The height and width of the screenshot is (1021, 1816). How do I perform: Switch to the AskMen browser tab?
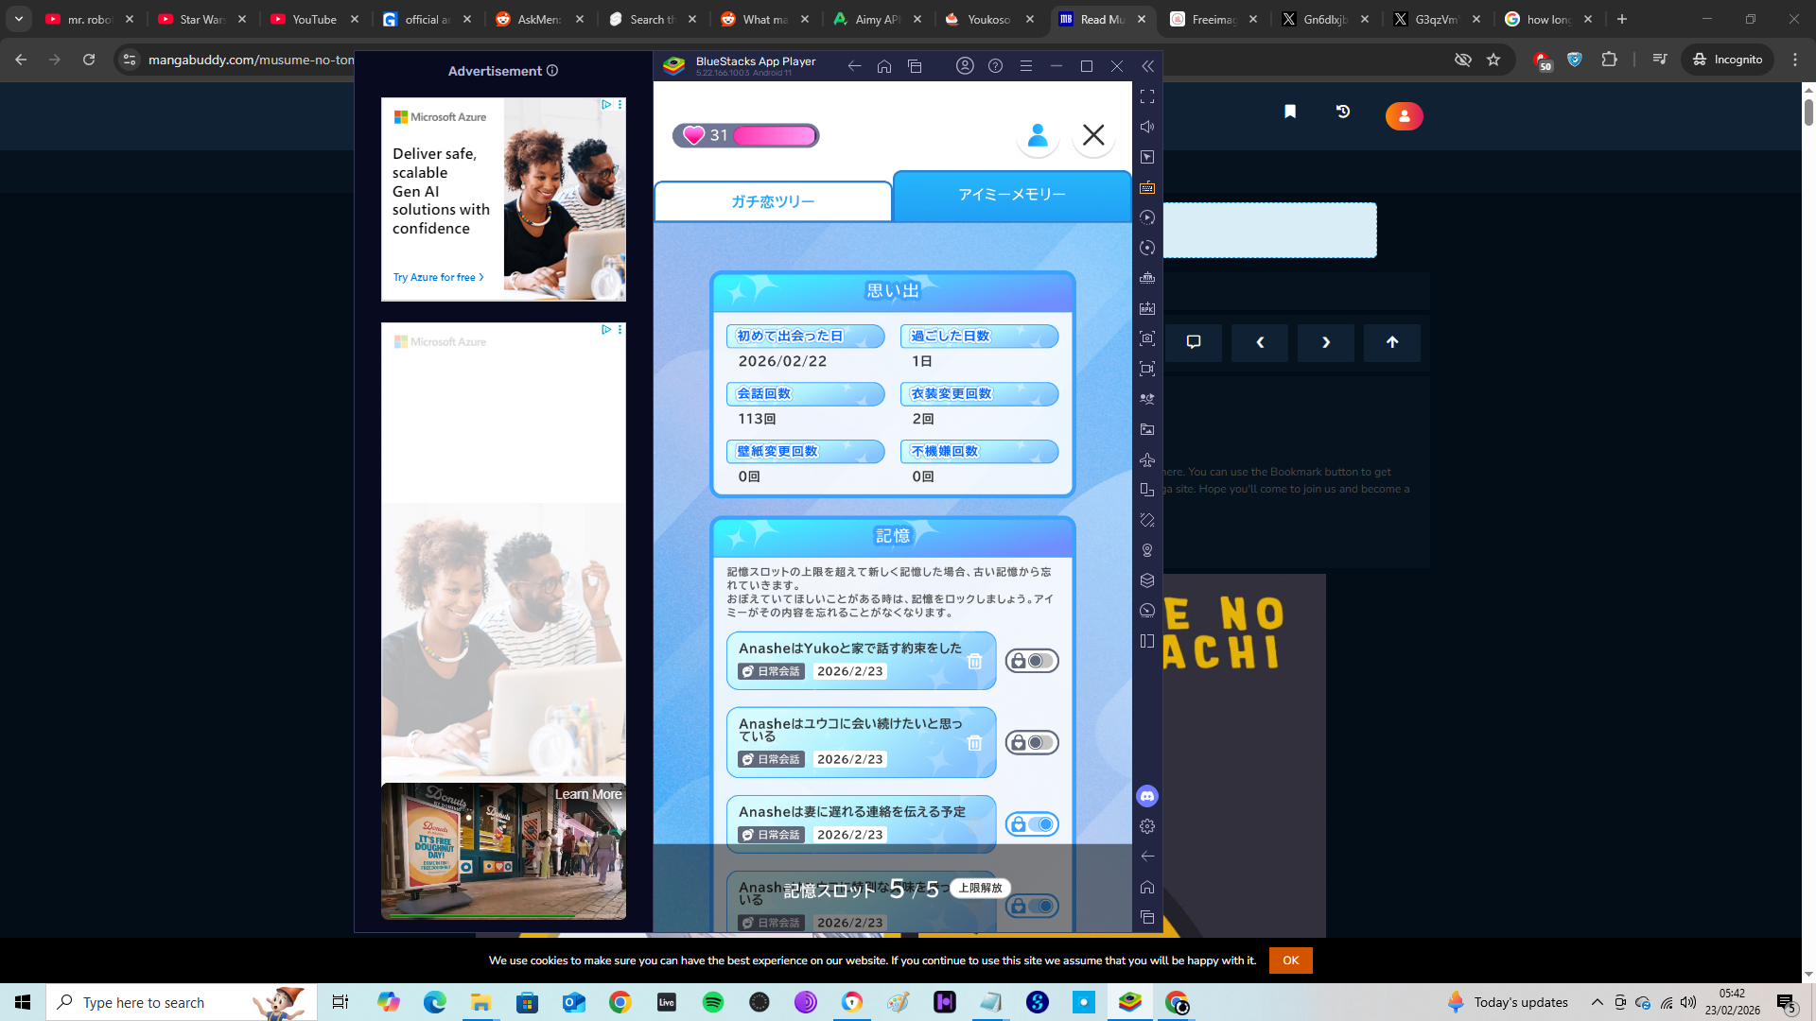(x=538, y=19)
